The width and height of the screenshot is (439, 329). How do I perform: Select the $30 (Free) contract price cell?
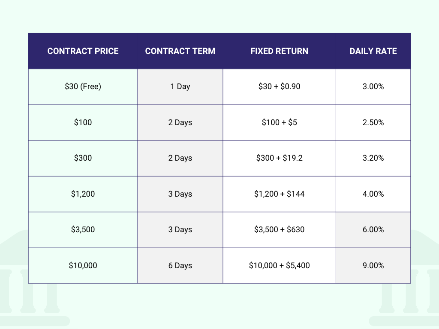click(x=83, y=87)
